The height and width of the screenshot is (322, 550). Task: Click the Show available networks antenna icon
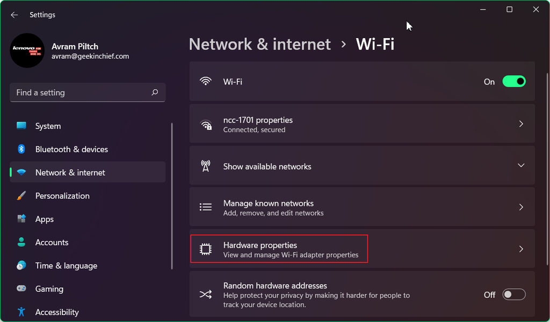[x=206, y=166]
